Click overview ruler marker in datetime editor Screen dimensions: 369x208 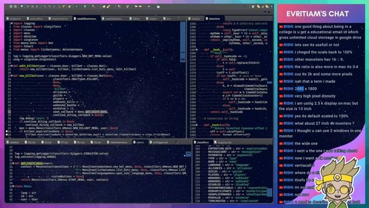click(x=269, y=83)
